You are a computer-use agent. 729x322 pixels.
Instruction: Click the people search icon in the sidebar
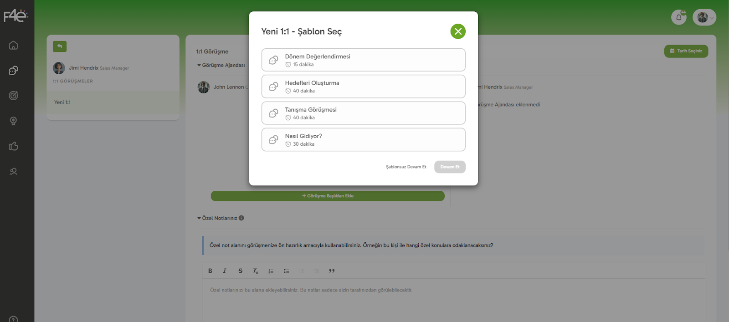pyautogui.click(x=14, y=172)
